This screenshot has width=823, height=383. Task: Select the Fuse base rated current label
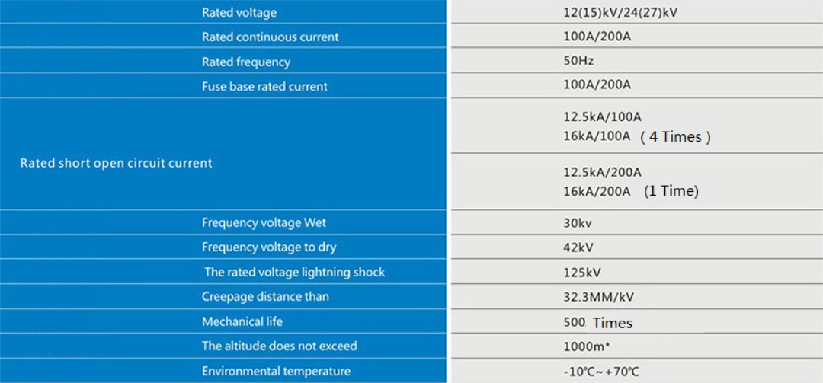[264, 86]
